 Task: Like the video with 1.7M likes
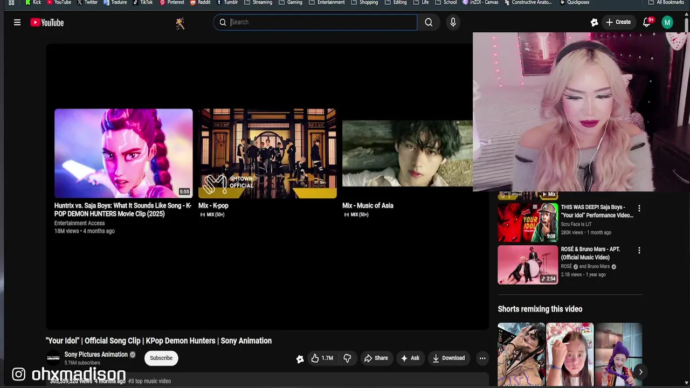pyautogui.click(x=322, y=358)
